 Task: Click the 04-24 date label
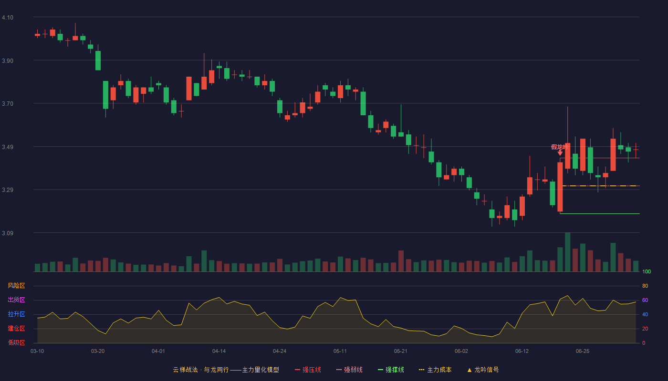[x=280, y=351]
